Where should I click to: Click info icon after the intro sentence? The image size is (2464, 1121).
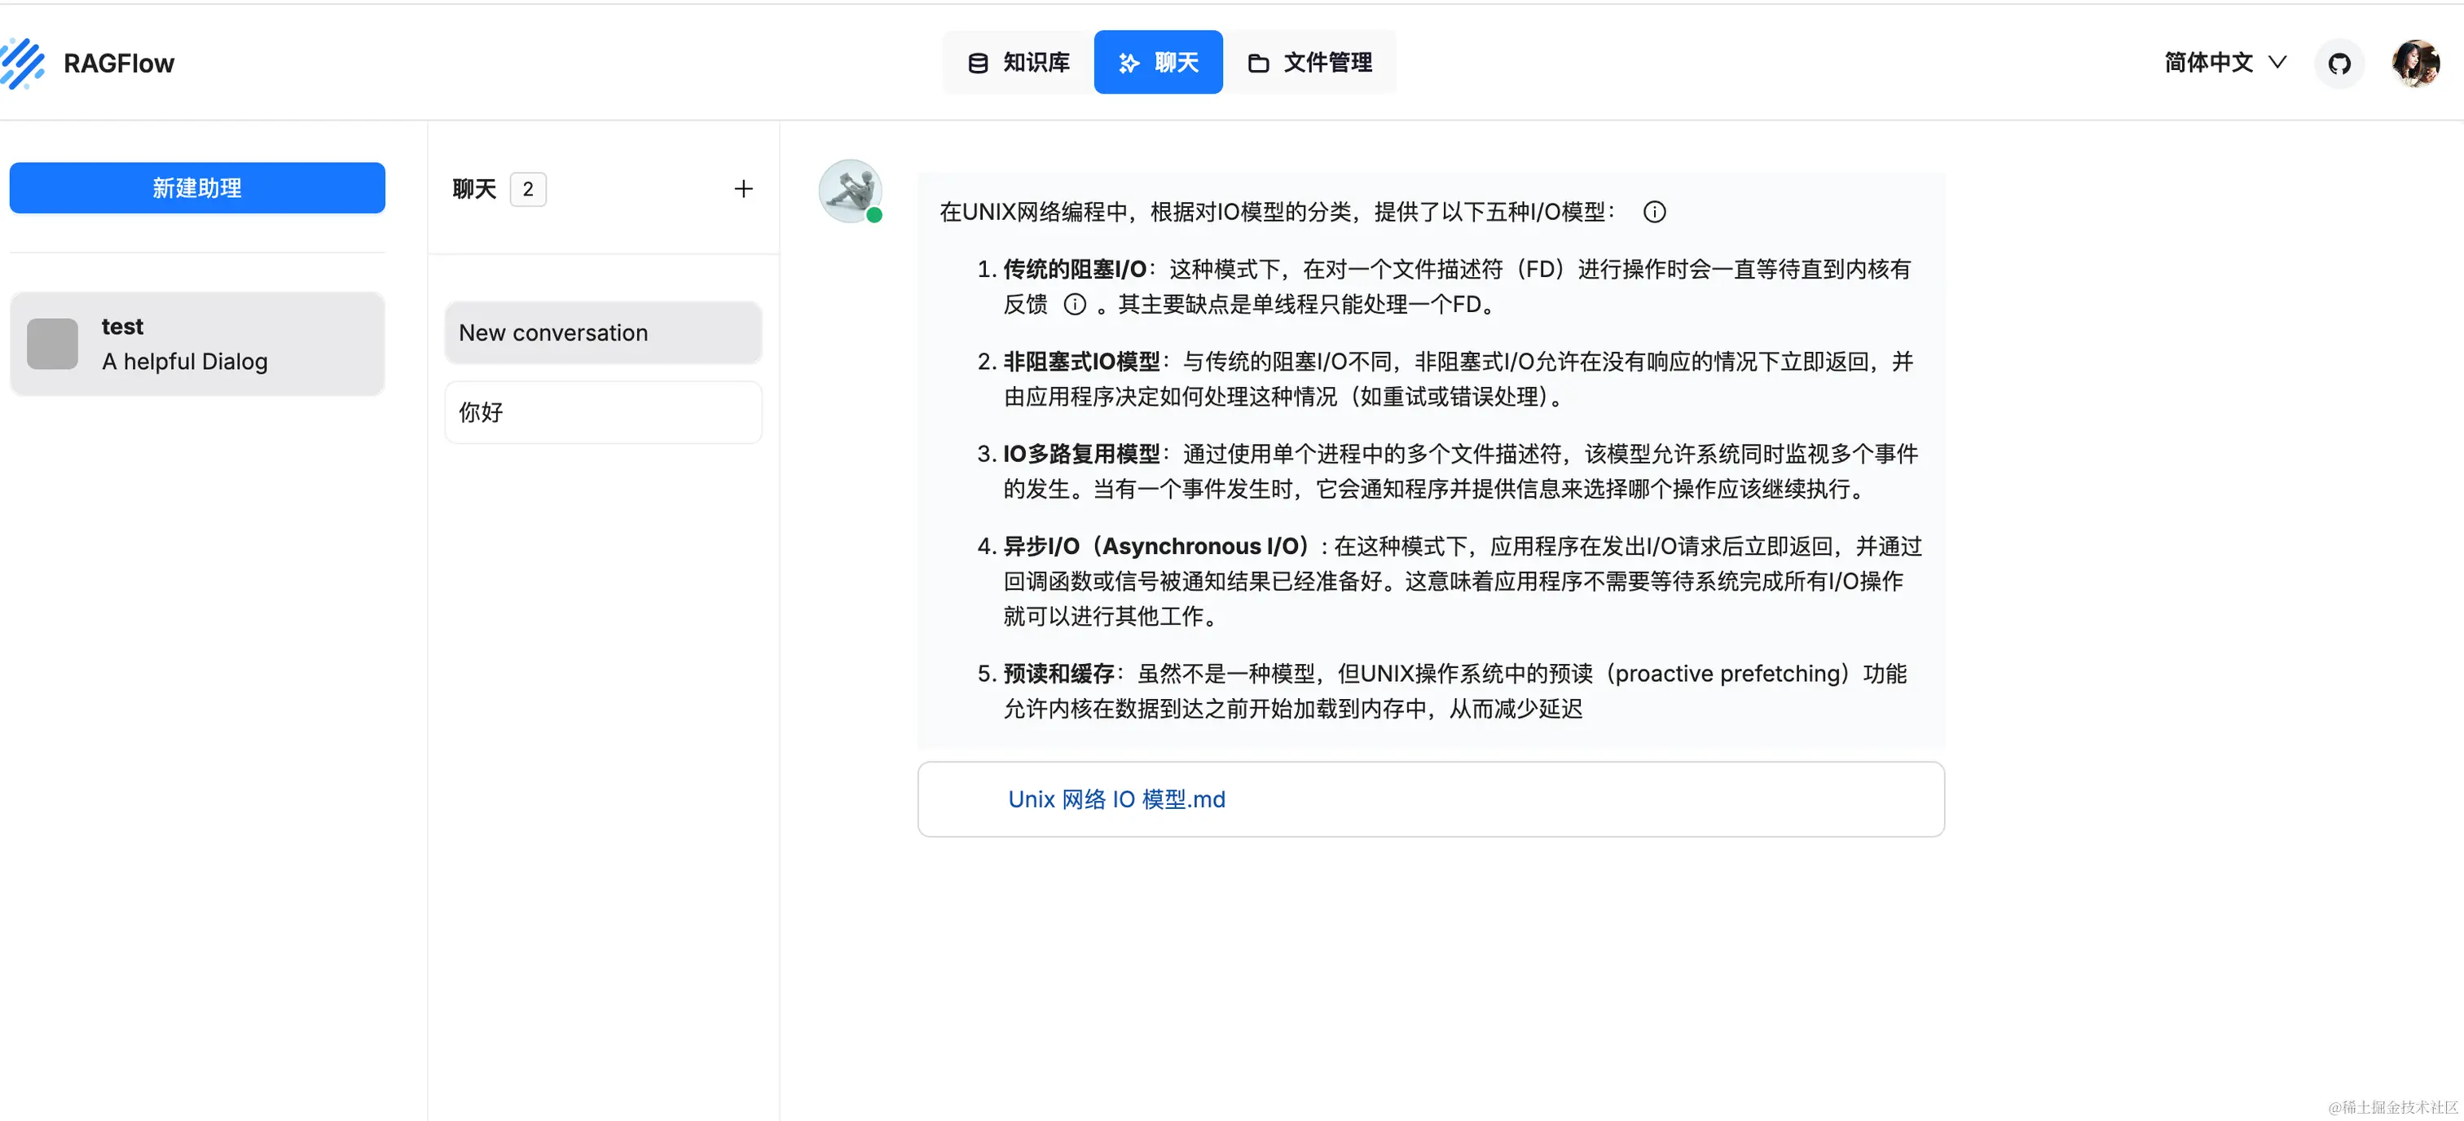point(1654,213)
